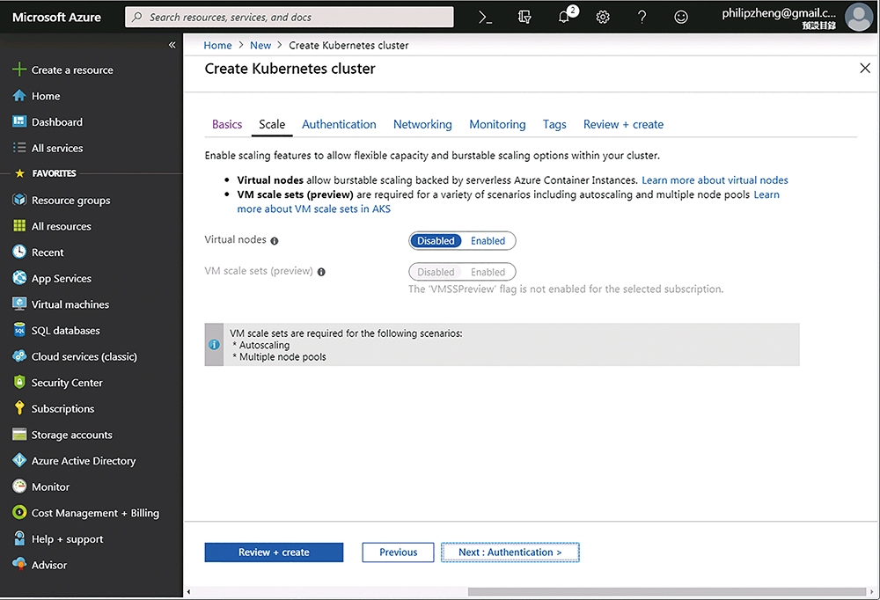Image resolution: width=880 pixels, height=600 pixels.
Task: Click the Resource groups cube icon
Action: click(x=19, y=200)
